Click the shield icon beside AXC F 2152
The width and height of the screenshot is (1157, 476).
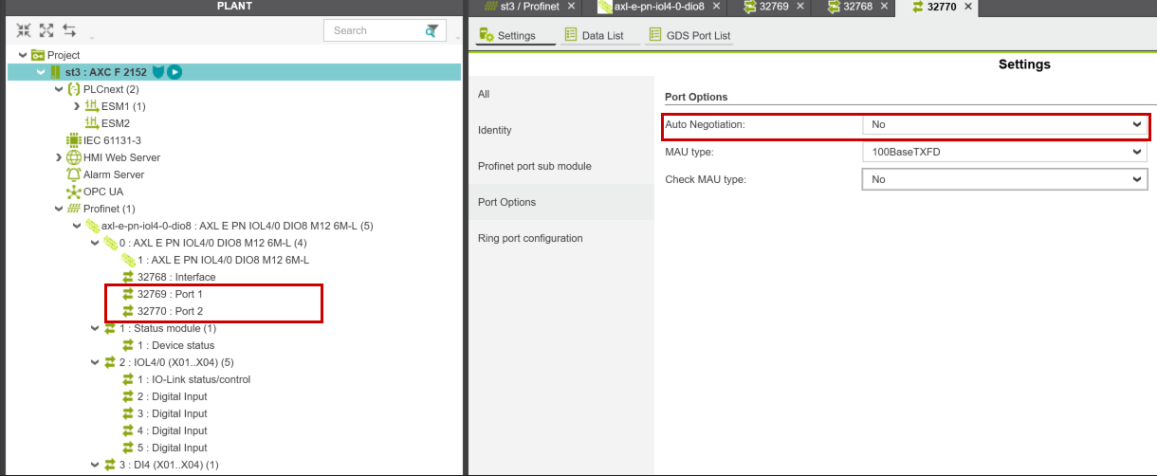coord(158,72)
